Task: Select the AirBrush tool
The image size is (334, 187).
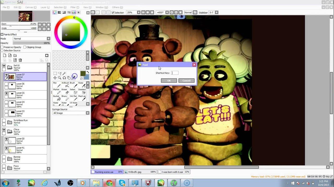Action: (x=65, y=85)
